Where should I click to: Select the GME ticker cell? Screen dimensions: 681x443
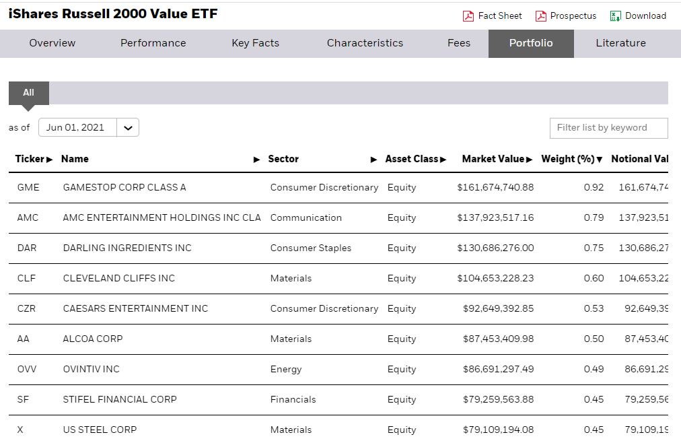pos(28,188)
